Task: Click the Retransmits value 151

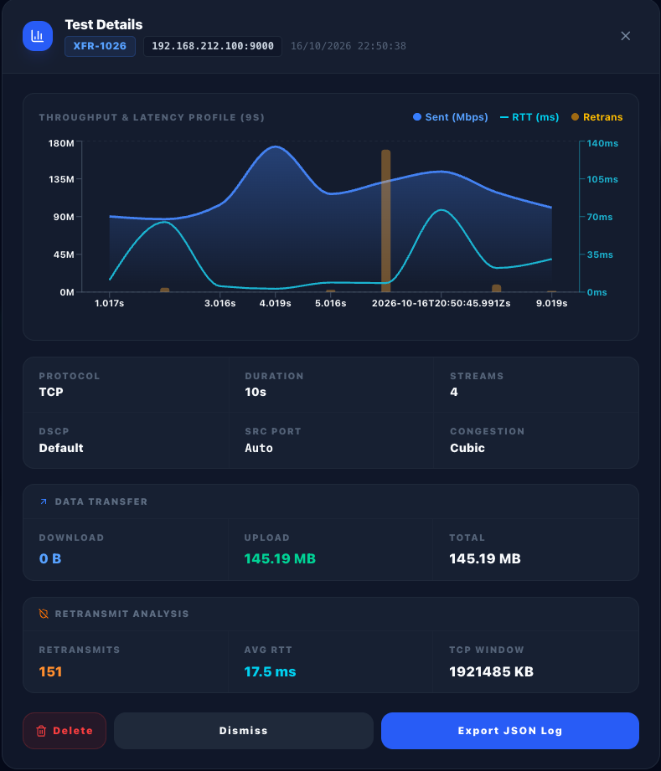Action: coord(50,671)
